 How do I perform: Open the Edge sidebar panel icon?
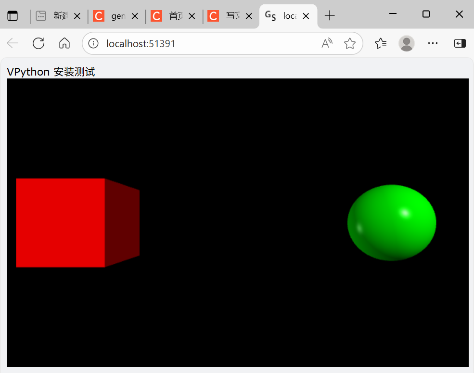click(x=460, y=43)
